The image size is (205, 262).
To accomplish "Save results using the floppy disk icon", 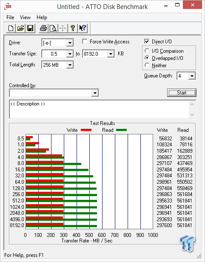I will coord(30,28).
